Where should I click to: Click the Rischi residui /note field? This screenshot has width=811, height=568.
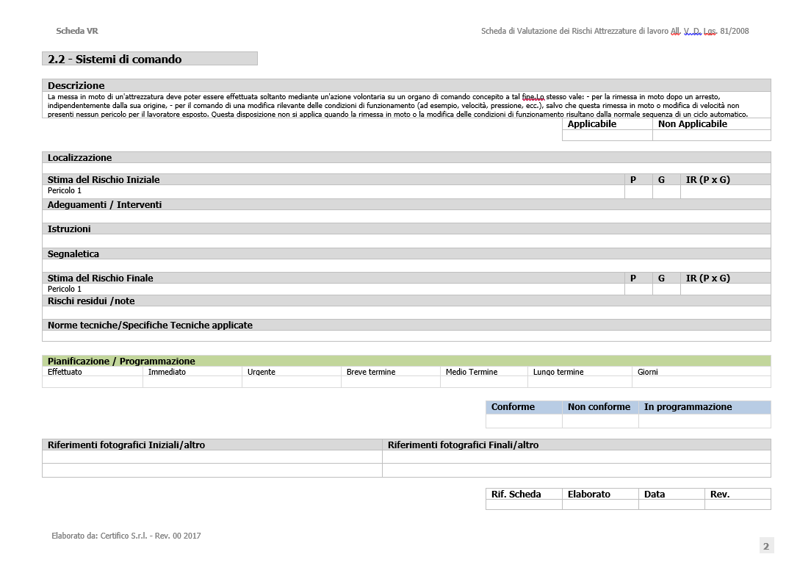click(406, 312)
